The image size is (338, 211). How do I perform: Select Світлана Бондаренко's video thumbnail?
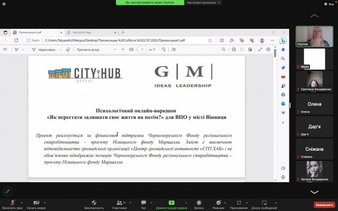pyautogui.click(x=314, y=79)
